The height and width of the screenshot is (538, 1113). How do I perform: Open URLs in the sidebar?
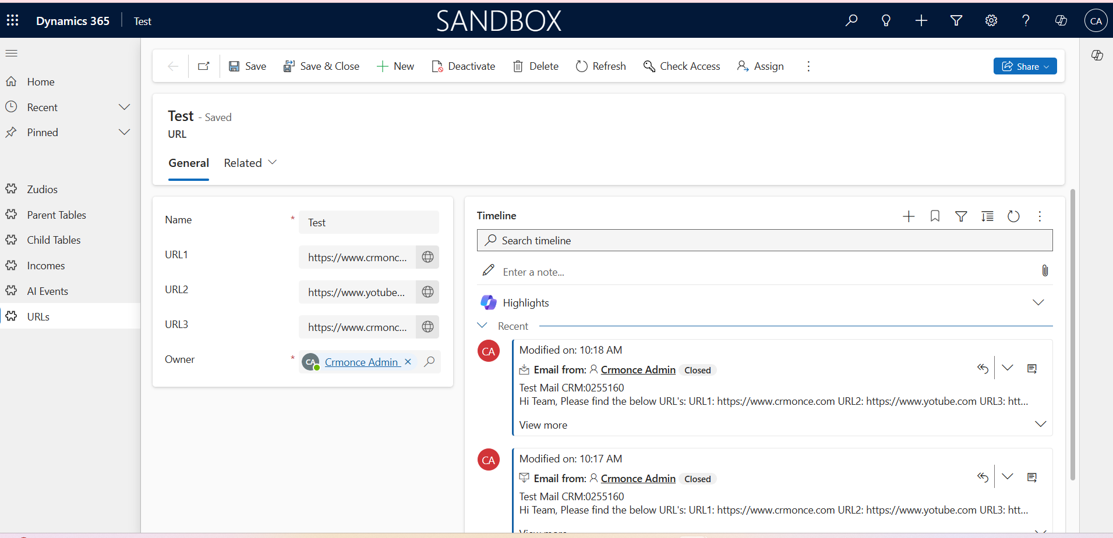coord(38,317)
